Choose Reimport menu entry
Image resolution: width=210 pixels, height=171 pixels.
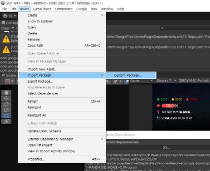pyautogui.click(x=62, y=107)
